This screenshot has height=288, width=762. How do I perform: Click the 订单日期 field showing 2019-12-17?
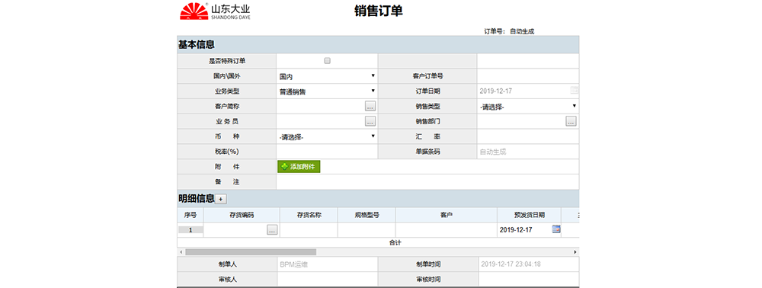pyautogui.click(x=523, y=91)
